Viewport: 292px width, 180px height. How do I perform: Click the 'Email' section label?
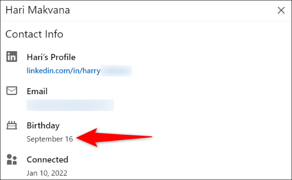coord(37,91)
